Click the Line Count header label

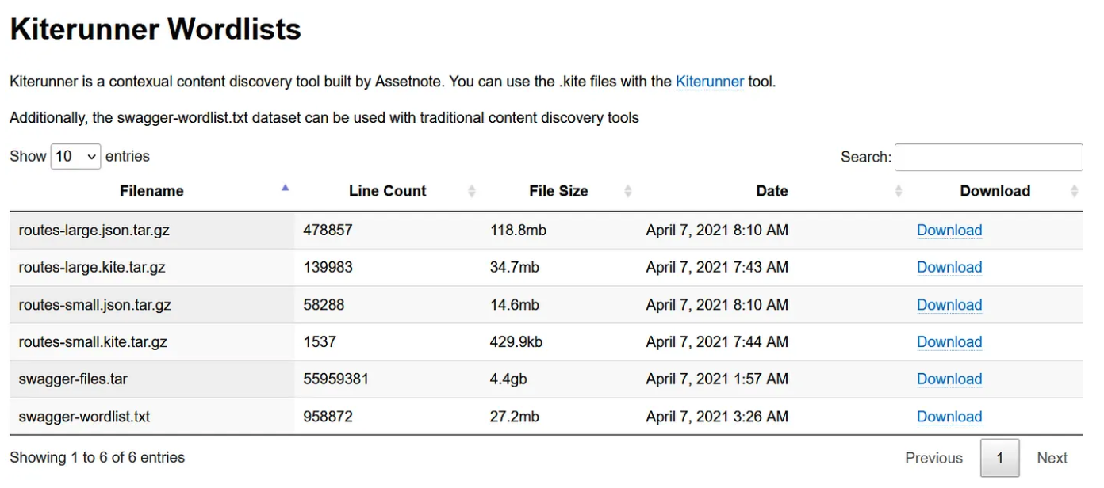tap(387, 191)
